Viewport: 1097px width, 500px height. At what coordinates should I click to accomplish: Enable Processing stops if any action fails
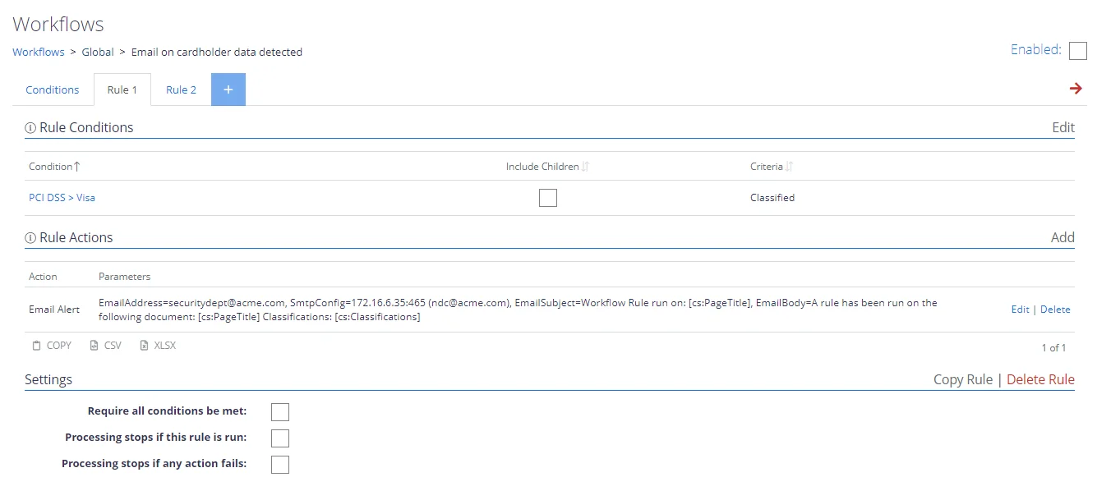pyautogui.click(x=280, y=465)
